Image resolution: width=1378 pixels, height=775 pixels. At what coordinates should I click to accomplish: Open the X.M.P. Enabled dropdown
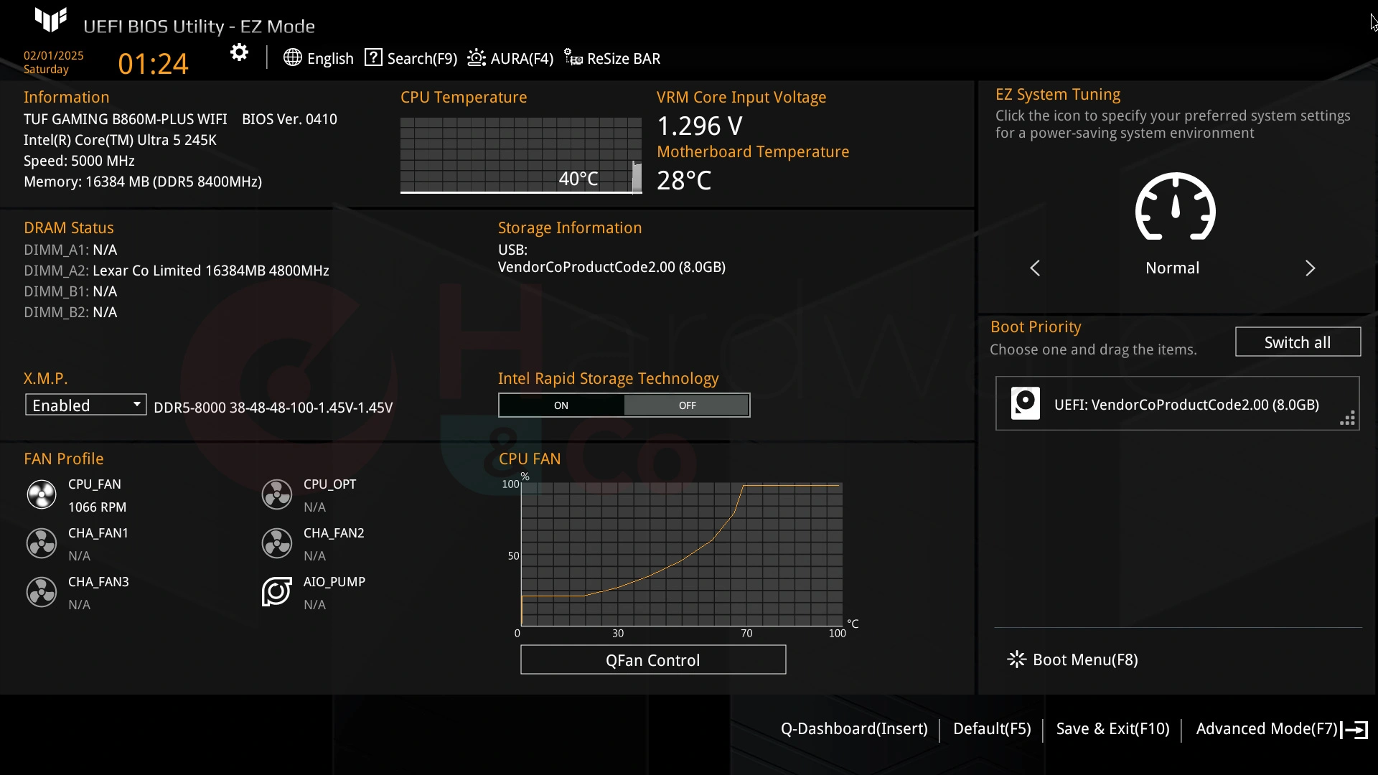tap(86, 405)
